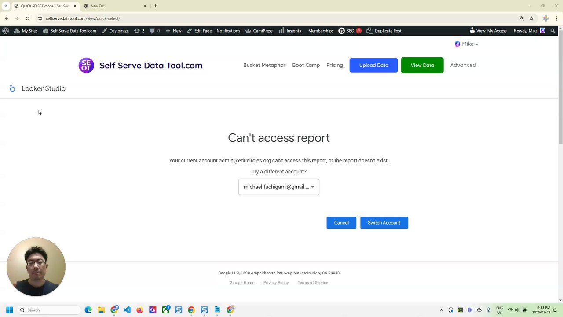Switch to the New Tab browser tab
The height and width of the screenshot is (317, 563).
point(114,6)
